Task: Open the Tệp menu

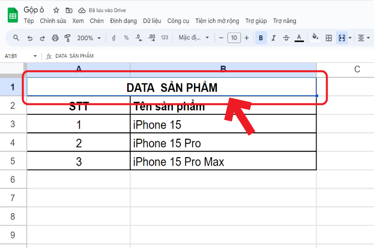Action: [29, 21]
